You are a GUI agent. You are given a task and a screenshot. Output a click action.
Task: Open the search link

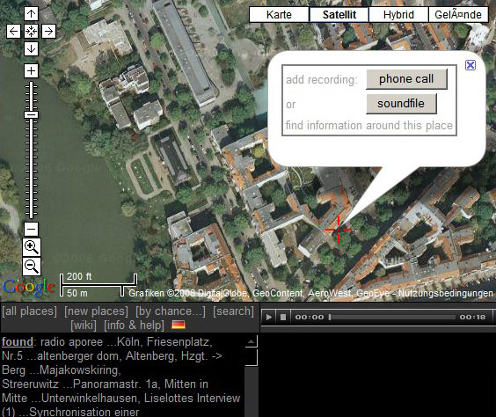coord(233,311)
